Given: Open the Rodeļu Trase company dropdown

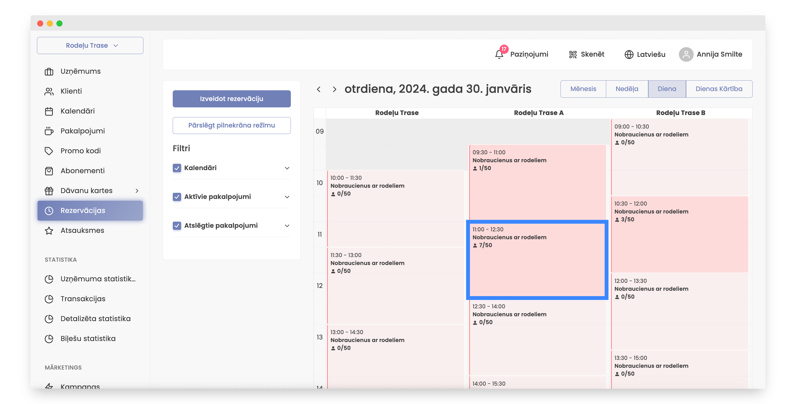Looking at the screenshot, I should point(90,45).
